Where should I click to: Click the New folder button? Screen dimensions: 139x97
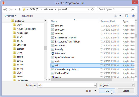click(x=28, y=16)
